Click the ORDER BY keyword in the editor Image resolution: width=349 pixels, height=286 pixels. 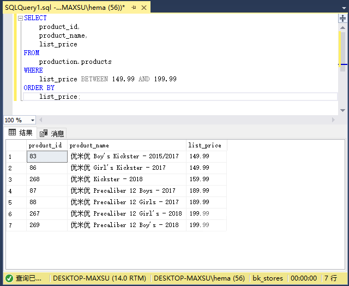(x=39, y=88)
